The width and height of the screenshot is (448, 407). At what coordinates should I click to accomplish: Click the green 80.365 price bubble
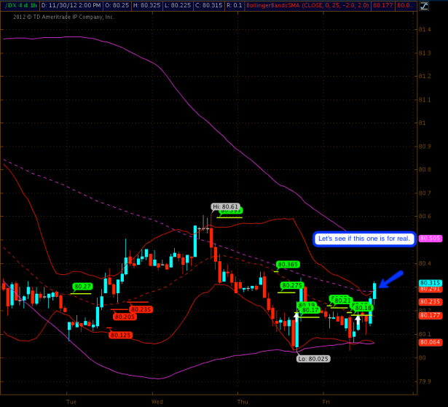[288, 265]
